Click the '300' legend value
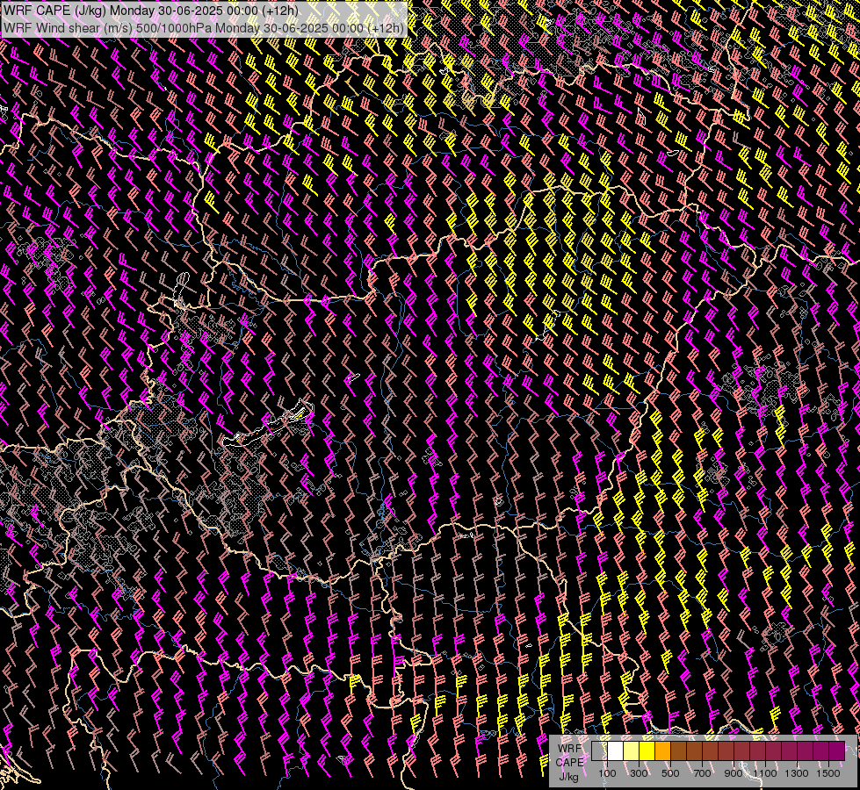 [639, 773]
